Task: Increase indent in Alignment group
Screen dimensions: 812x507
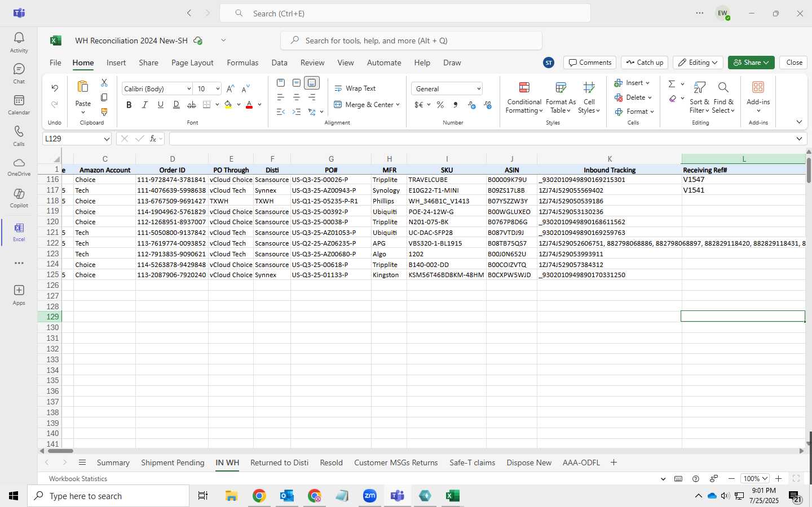Action: click(297, 112)
